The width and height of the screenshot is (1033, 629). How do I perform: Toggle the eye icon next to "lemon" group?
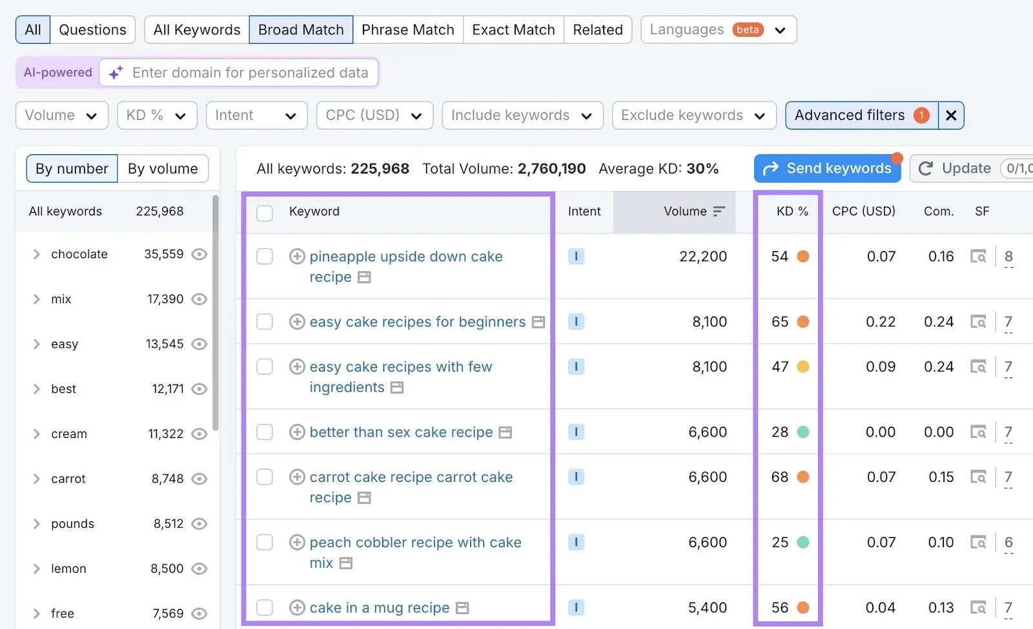pyautogui.click(x=199, y=568)
